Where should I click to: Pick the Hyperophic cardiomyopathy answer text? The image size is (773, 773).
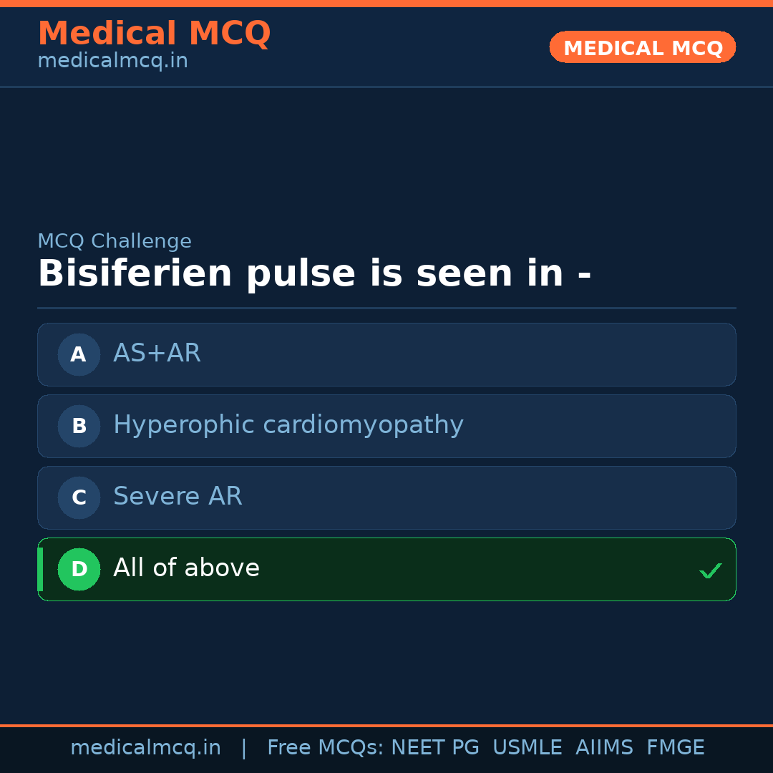(288, 425)
